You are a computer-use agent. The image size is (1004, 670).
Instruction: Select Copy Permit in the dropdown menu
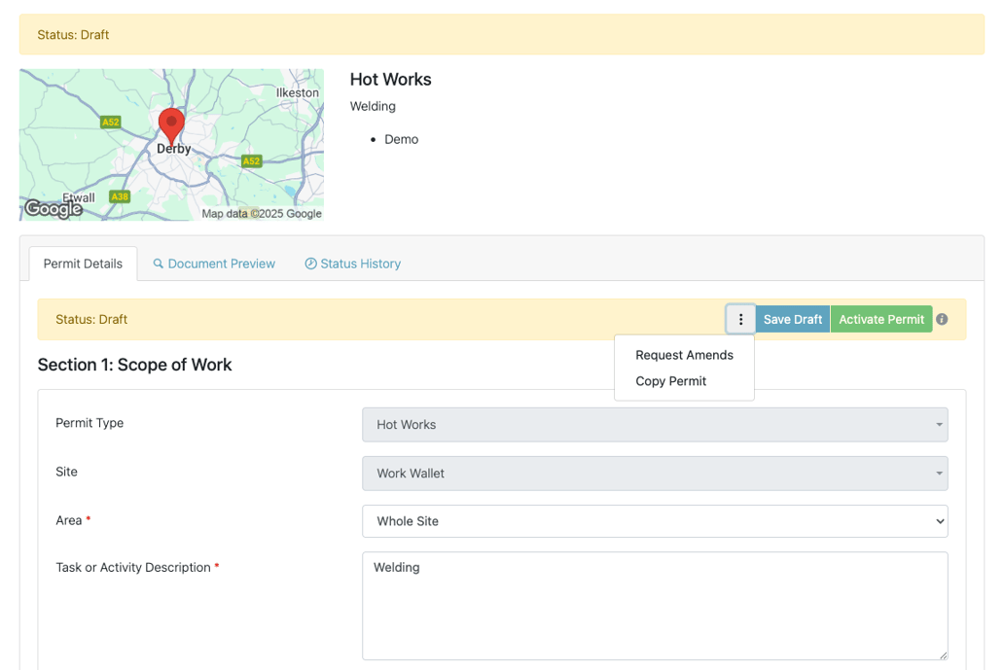(671, 381)
